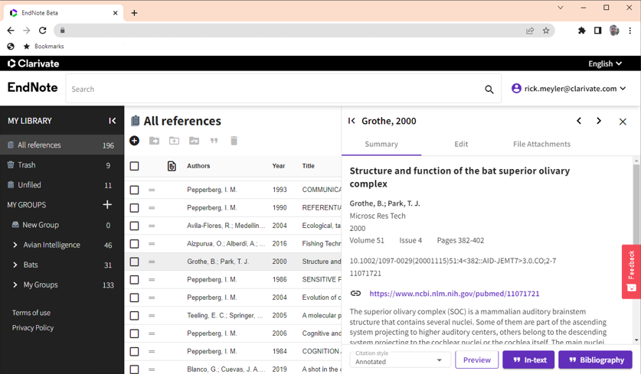Close the Grothe, 2000 reference panel
The image size is (641, 374).
(x=623, y=122)
